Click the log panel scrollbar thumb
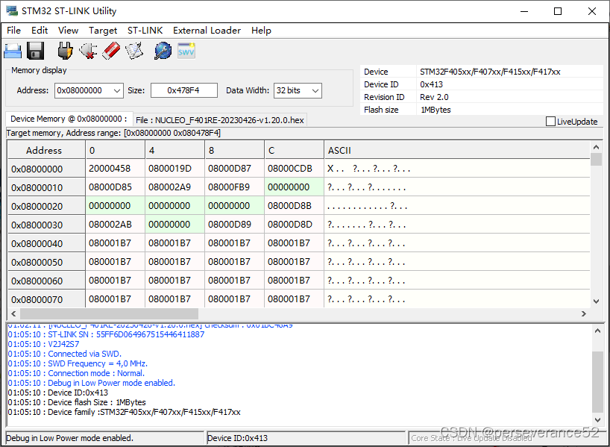The height and width of the screenshot is (447, 610). click(x=597, y=381)
